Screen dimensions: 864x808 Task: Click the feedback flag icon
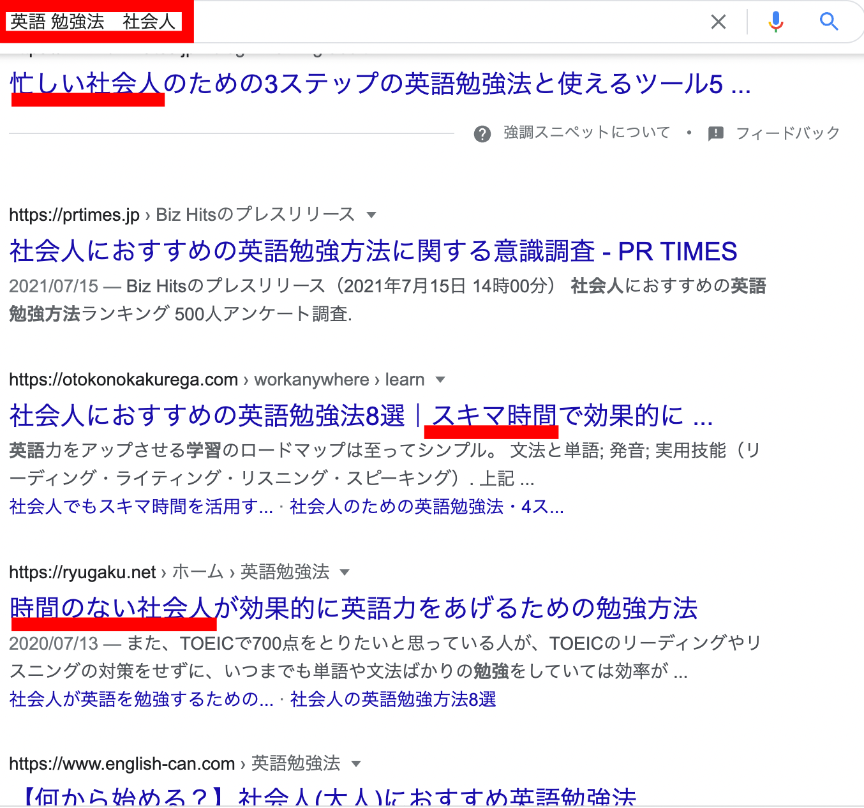715,133
